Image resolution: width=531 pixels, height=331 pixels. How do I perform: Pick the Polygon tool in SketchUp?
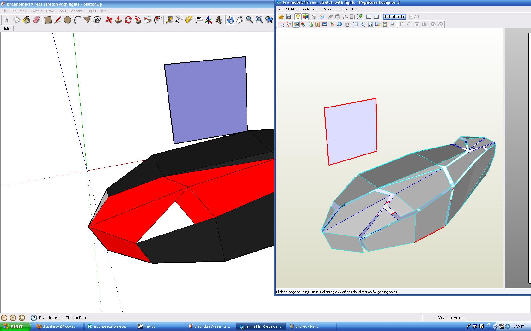pyautogui.click(x=87, y=20)
